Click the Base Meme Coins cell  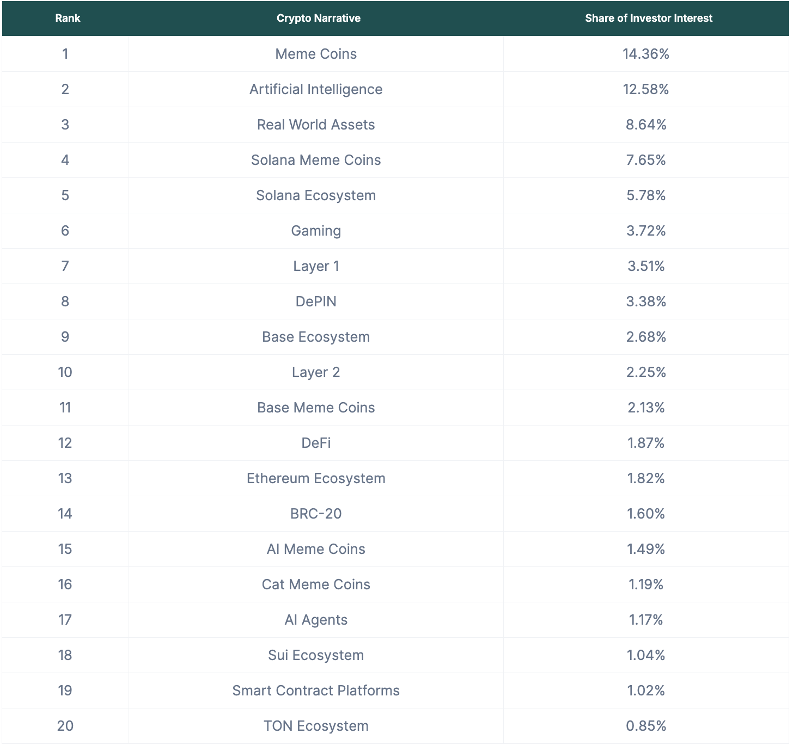tap(316, 408)
